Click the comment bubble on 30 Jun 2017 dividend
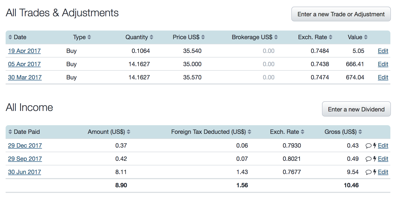The height and width of the screenshot is (200, 397). click(368, 172)
